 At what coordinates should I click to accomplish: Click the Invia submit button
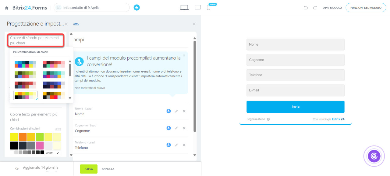coord(295,107)
